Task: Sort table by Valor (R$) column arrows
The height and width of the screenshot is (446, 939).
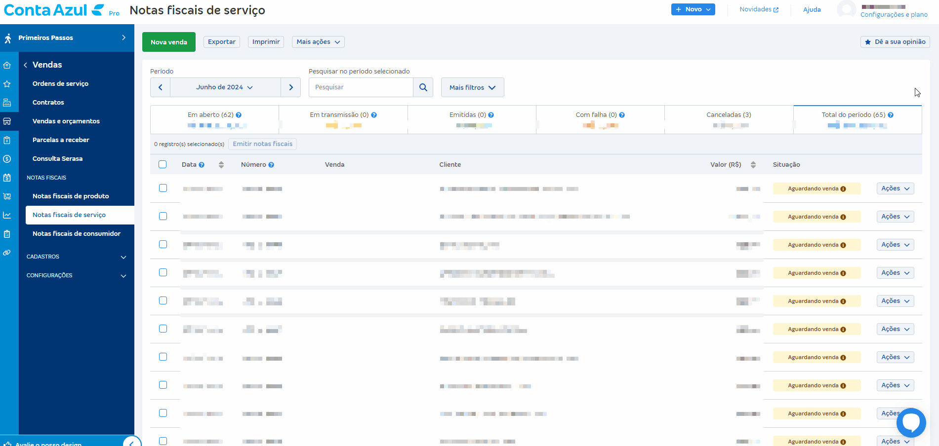Action: pos(753,165)
